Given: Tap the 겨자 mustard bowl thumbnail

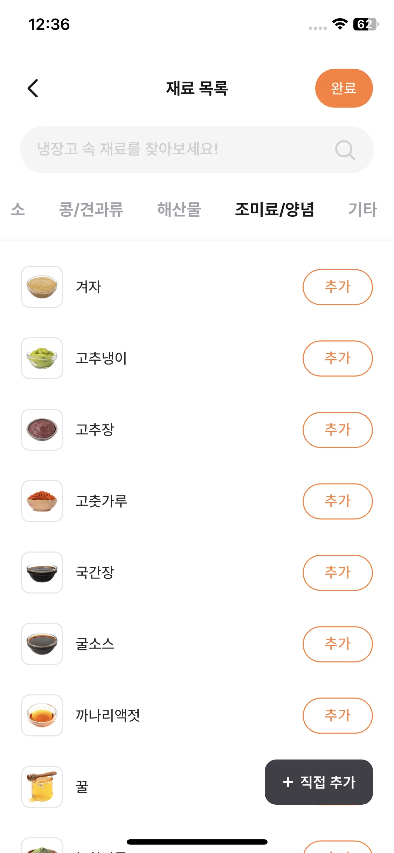Looking at the screenshot, I should [42, 287].
